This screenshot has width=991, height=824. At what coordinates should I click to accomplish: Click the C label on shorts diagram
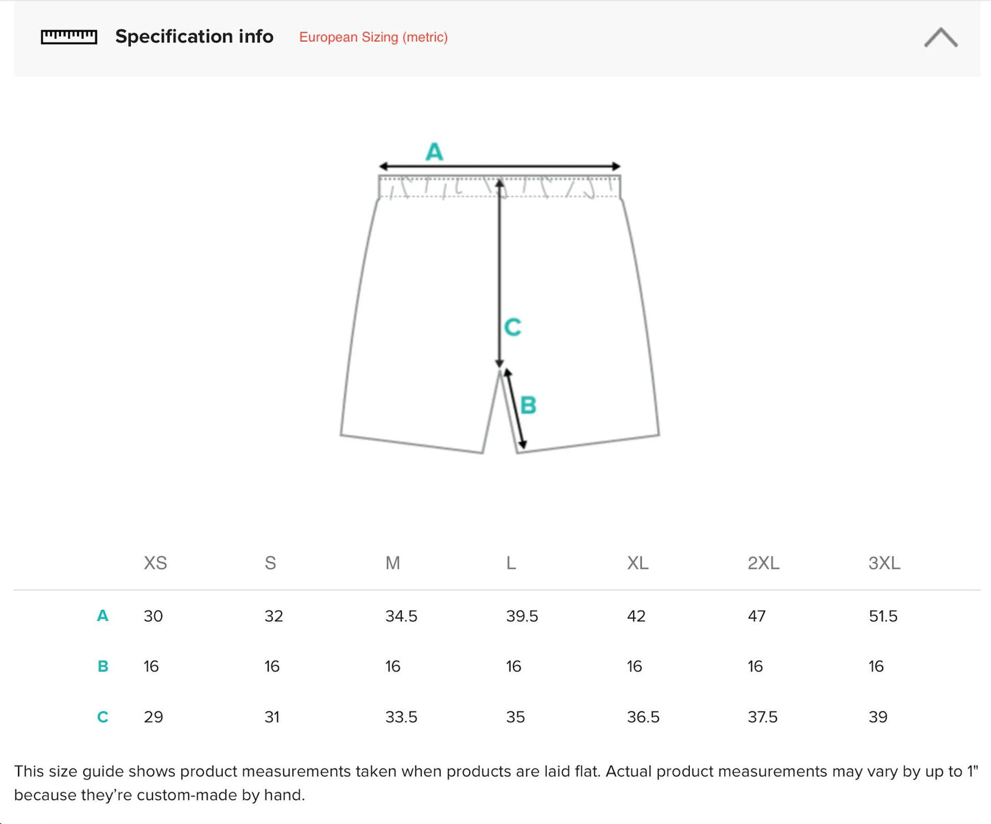click(512, 327)
